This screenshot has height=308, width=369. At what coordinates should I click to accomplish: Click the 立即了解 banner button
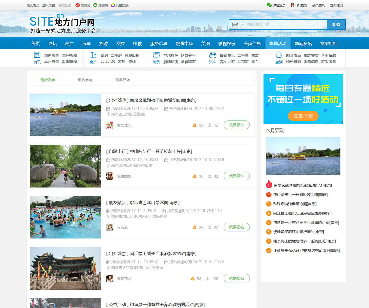303,116
